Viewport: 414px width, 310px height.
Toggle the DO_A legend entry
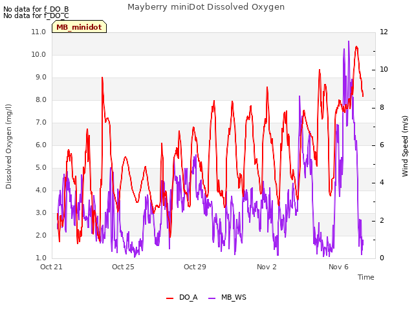point(182,297)
